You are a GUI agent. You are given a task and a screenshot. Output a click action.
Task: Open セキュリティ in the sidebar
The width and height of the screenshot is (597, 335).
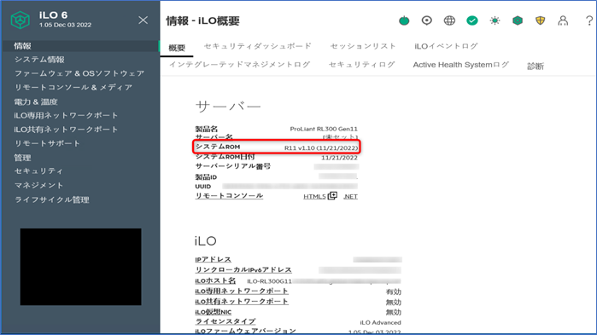(38, 171)
